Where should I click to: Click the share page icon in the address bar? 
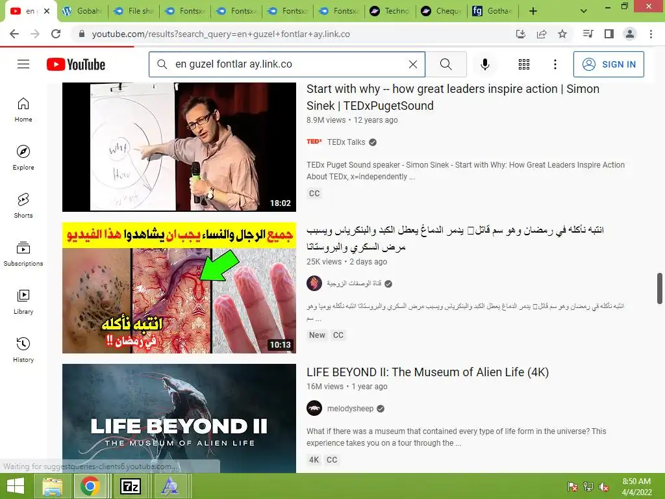tap(542, 34)
